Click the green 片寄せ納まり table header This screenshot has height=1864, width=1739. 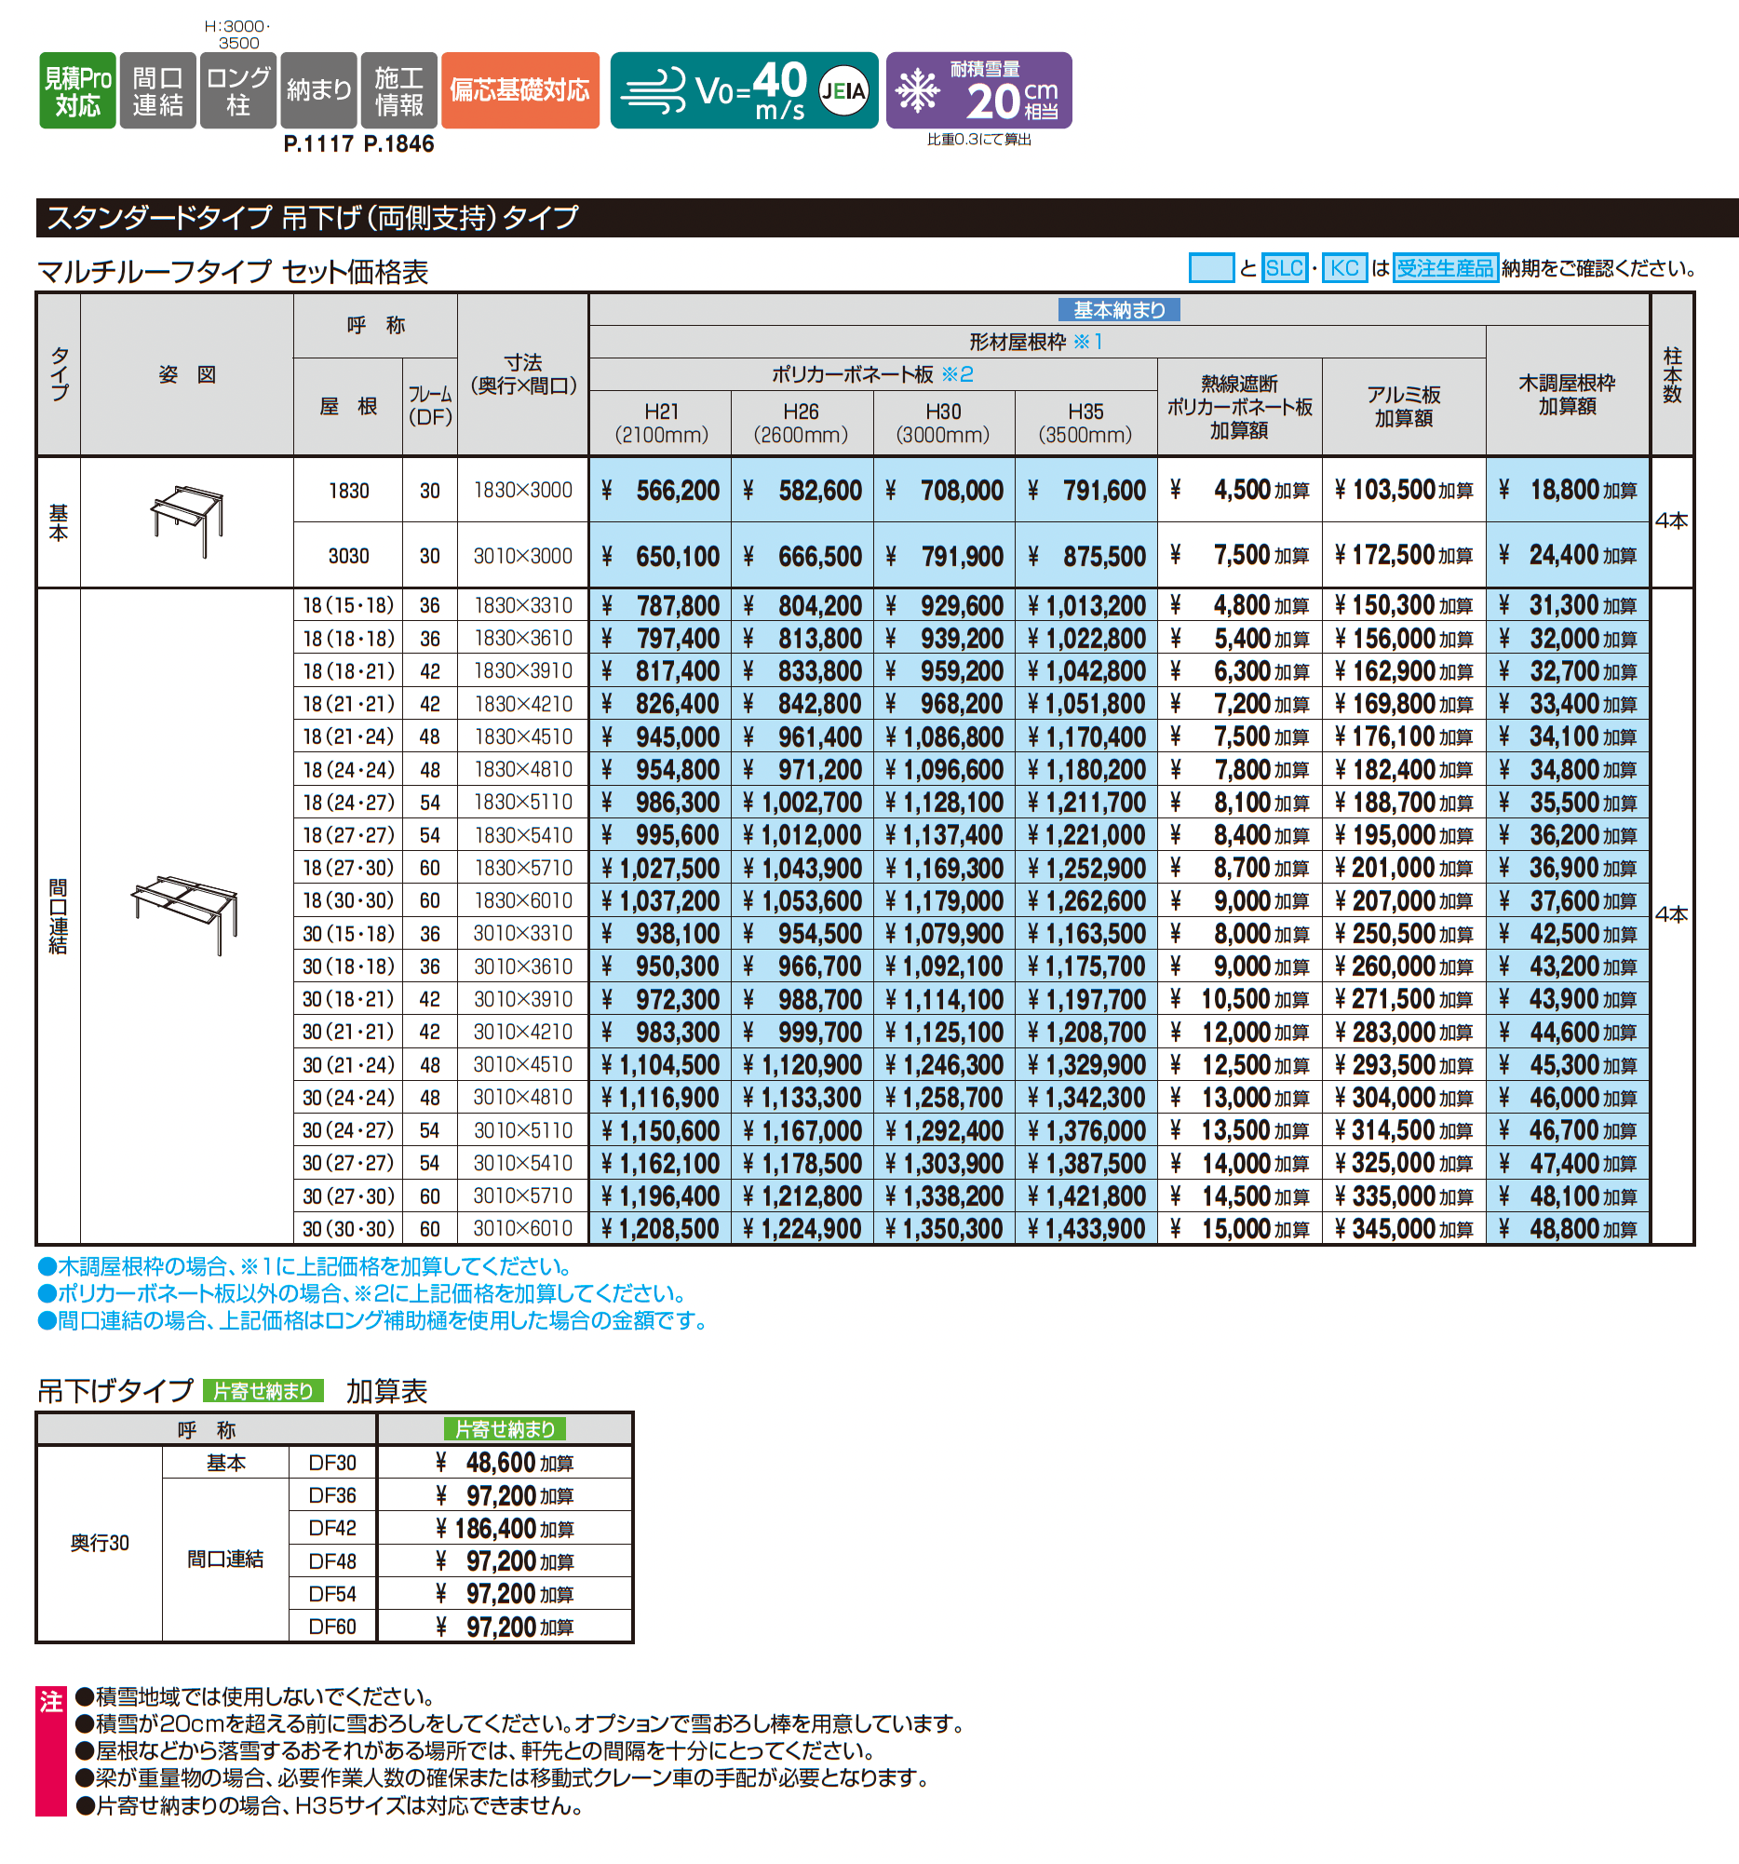506,1429
